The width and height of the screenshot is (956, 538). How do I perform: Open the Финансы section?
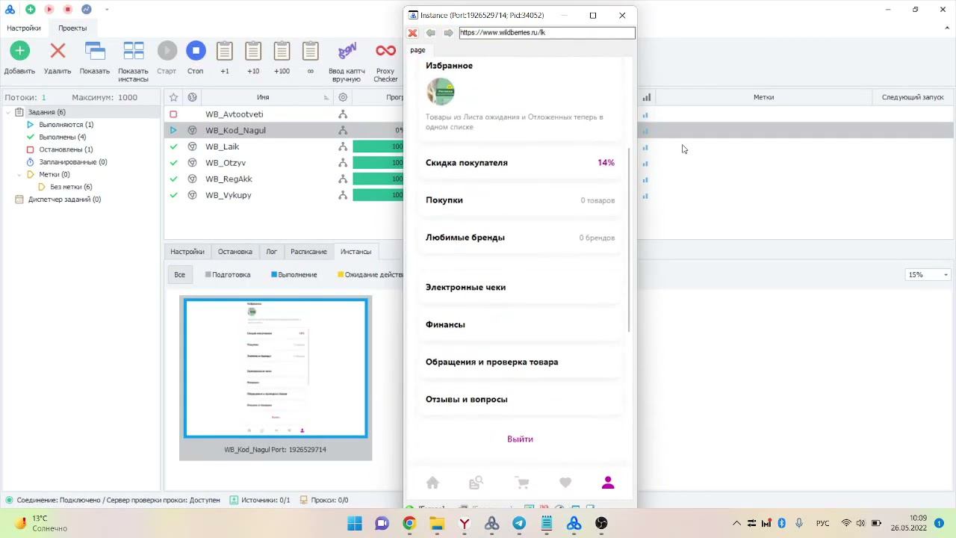[520, 324]
